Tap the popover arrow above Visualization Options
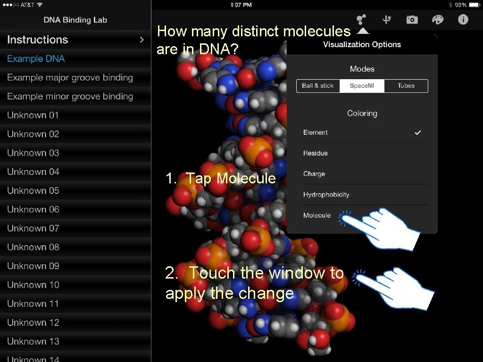Screen dimensions: 483x362 pyautogui.click(x=362, y=30)
